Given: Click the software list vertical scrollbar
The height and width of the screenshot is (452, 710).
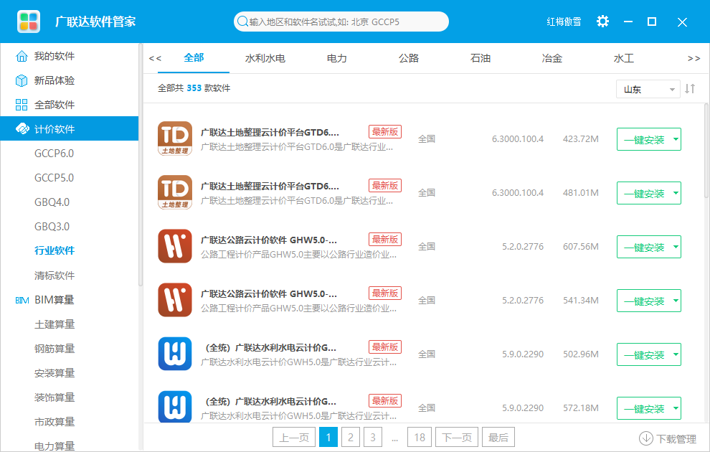Looking at the screenshot, I should 706,151.
